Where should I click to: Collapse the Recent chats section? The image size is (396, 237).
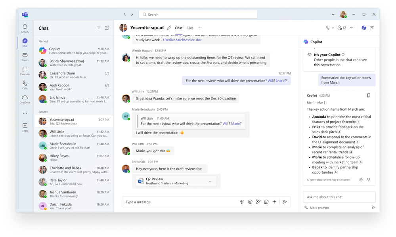tap(43, 112)
